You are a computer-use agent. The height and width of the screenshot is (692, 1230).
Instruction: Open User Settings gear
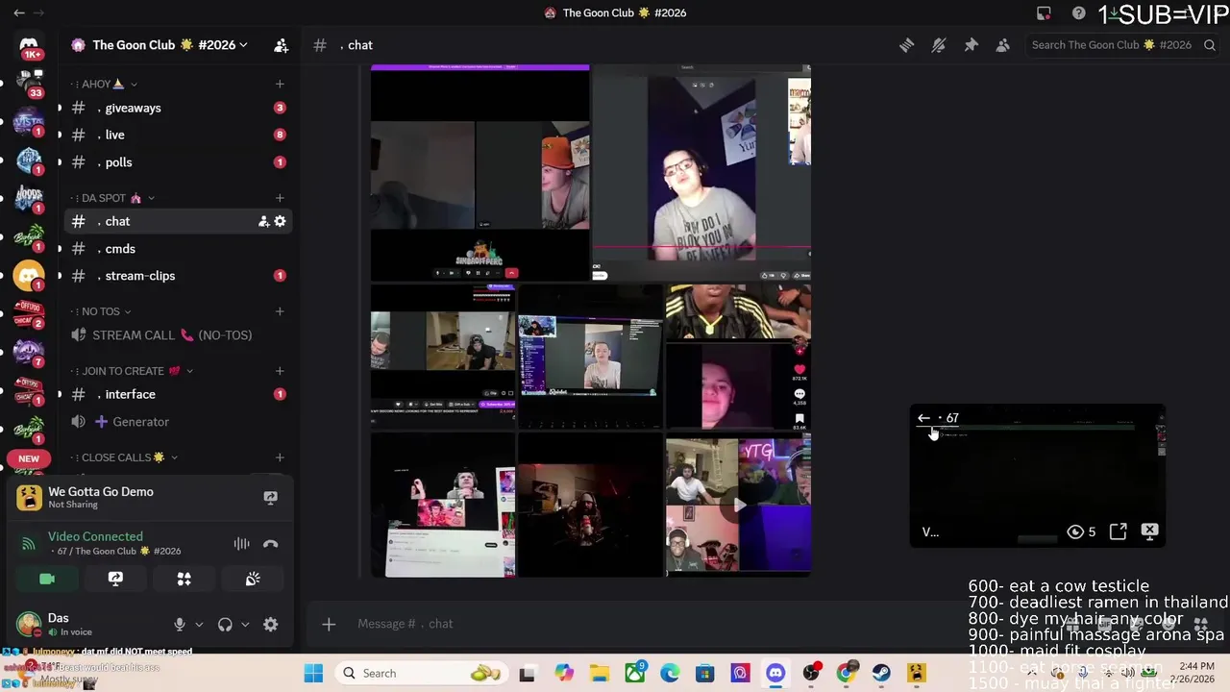tap(271, 624)
